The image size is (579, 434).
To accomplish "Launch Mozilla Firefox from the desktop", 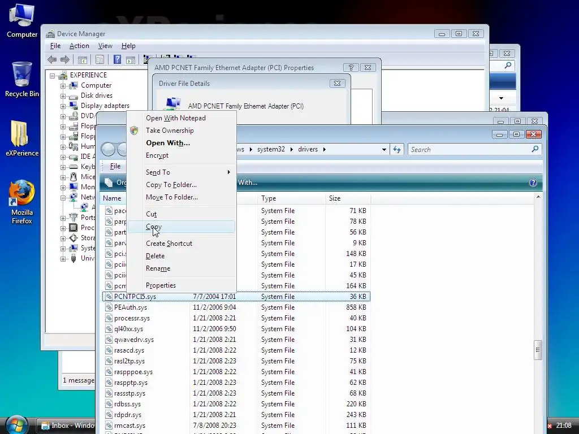I will [22, 202].
